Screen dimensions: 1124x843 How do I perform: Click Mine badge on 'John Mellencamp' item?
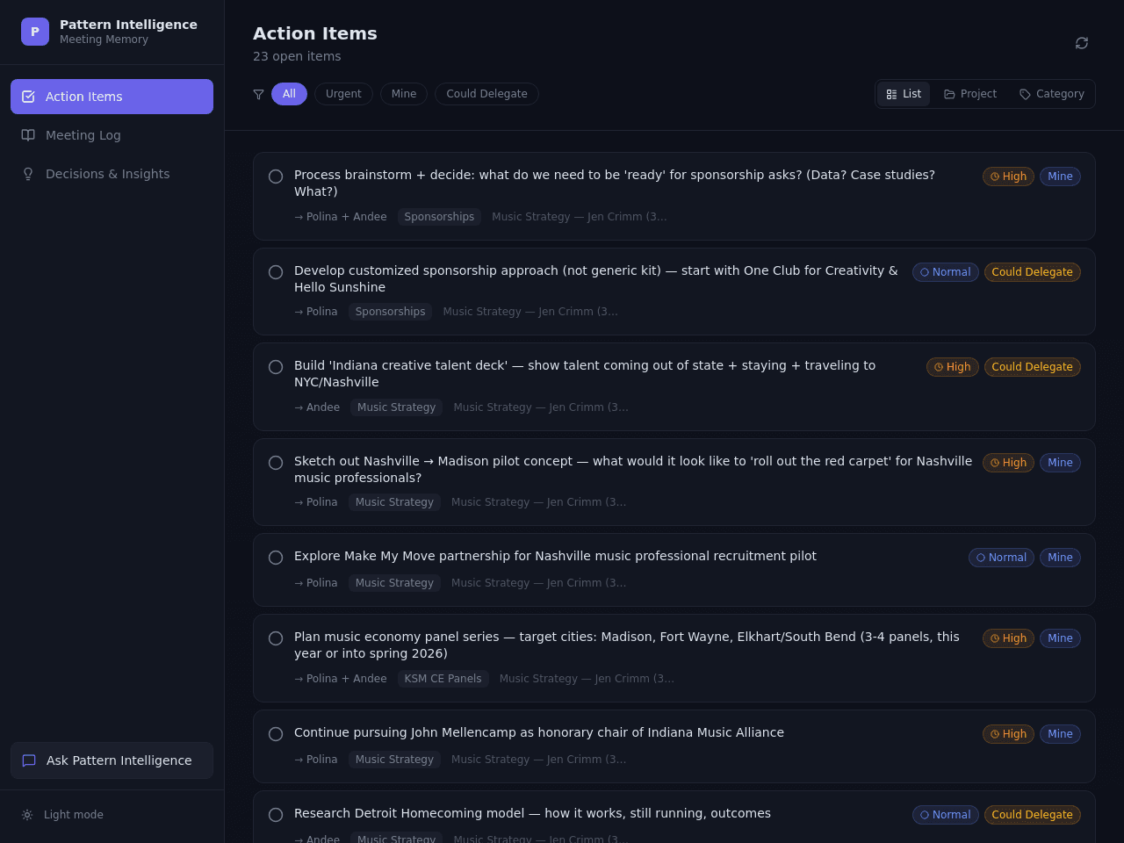click(1060, 734)
